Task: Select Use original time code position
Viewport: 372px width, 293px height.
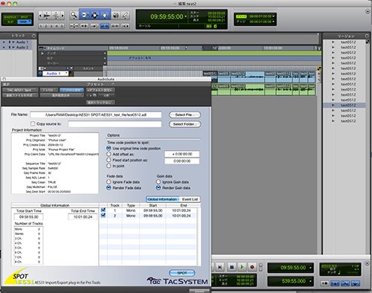Action: pos(109,148)
